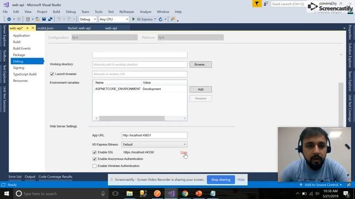This screenshot has width=355, height=199.
Task: Open the File menu
Action: point(5,12)
